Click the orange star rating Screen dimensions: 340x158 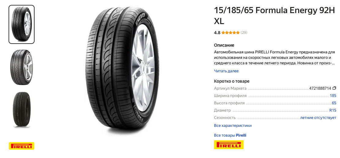click(231, 33)
